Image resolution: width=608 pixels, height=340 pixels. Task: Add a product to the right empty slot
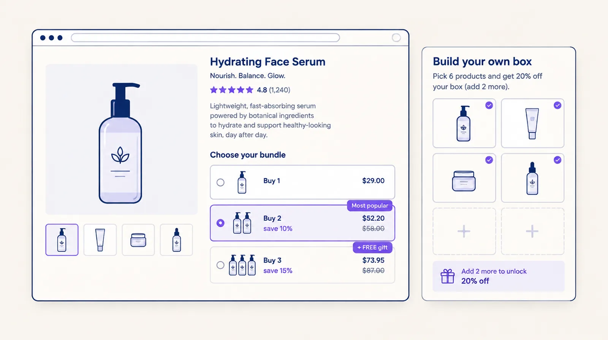click(x=532, y=231)
